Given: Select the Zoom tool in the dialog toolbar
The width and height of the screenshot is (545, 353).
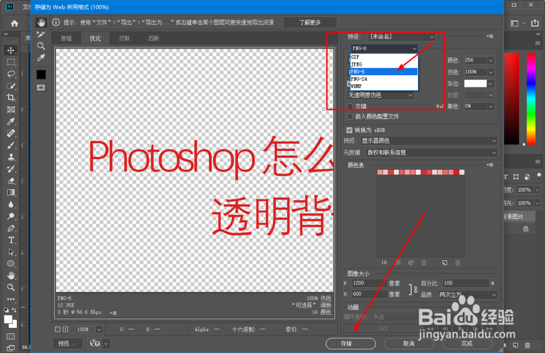Looking at the screenshot, I should (41, 46).
